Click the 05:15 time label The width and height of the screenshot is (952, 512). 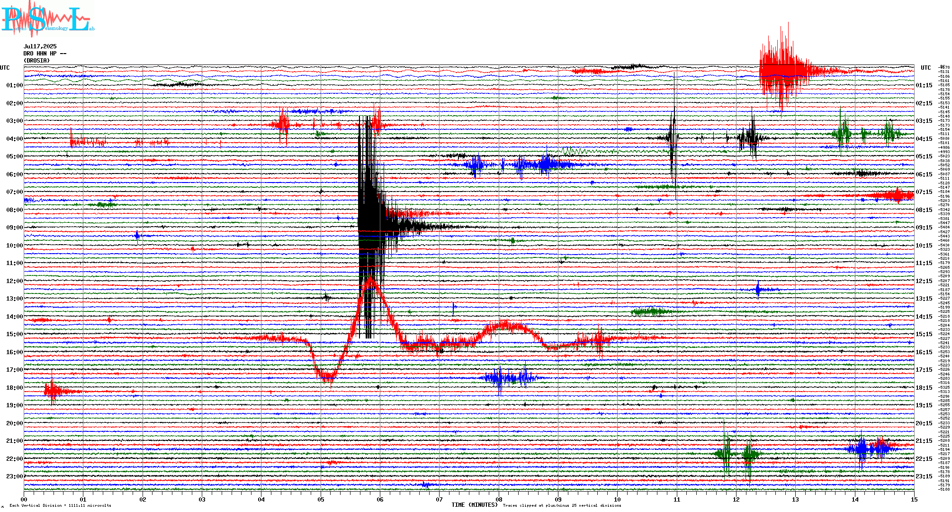pos(924,156)
